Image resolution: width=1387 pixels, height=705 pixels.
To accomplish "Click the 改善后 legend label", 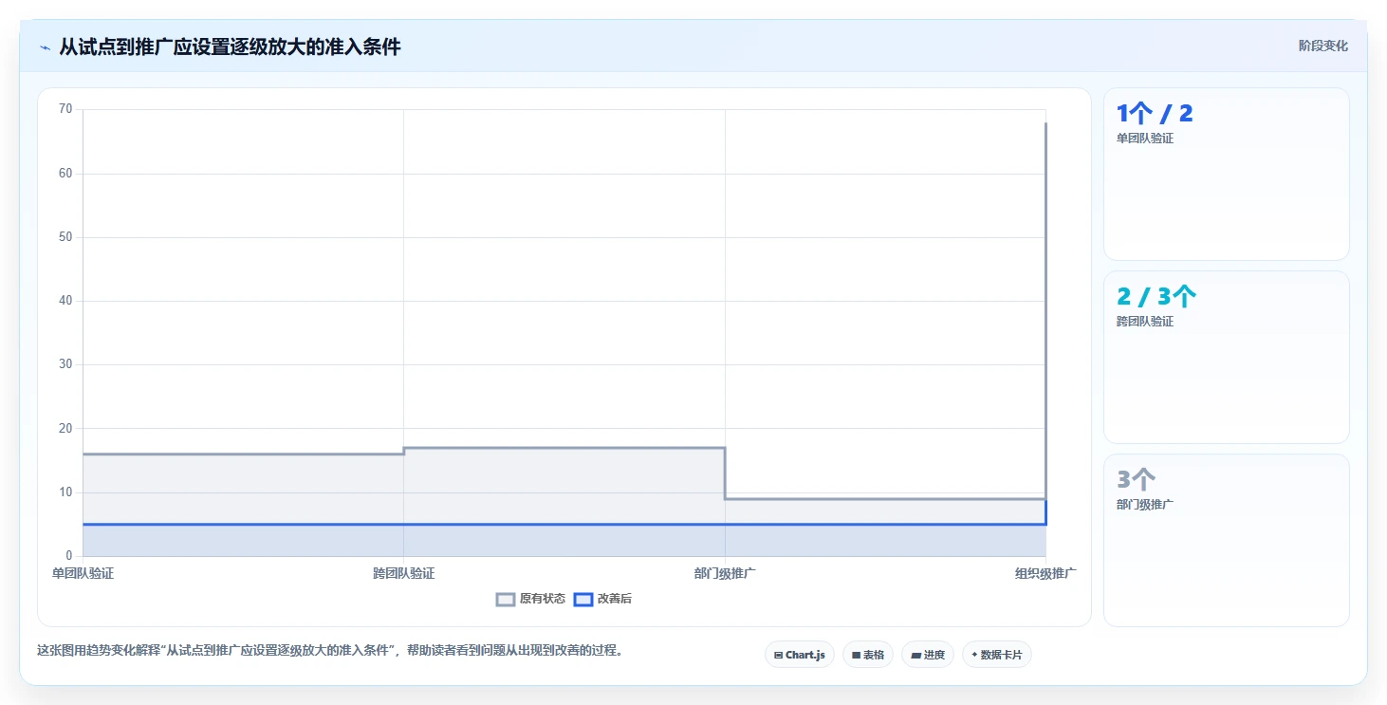I will 615,599.
